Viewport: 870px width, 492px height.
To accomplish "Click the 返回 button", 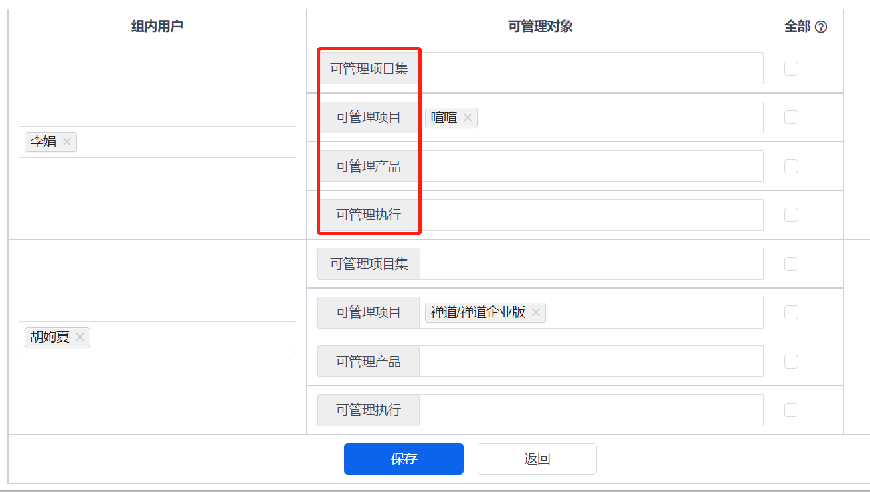I will coord(537,459).
